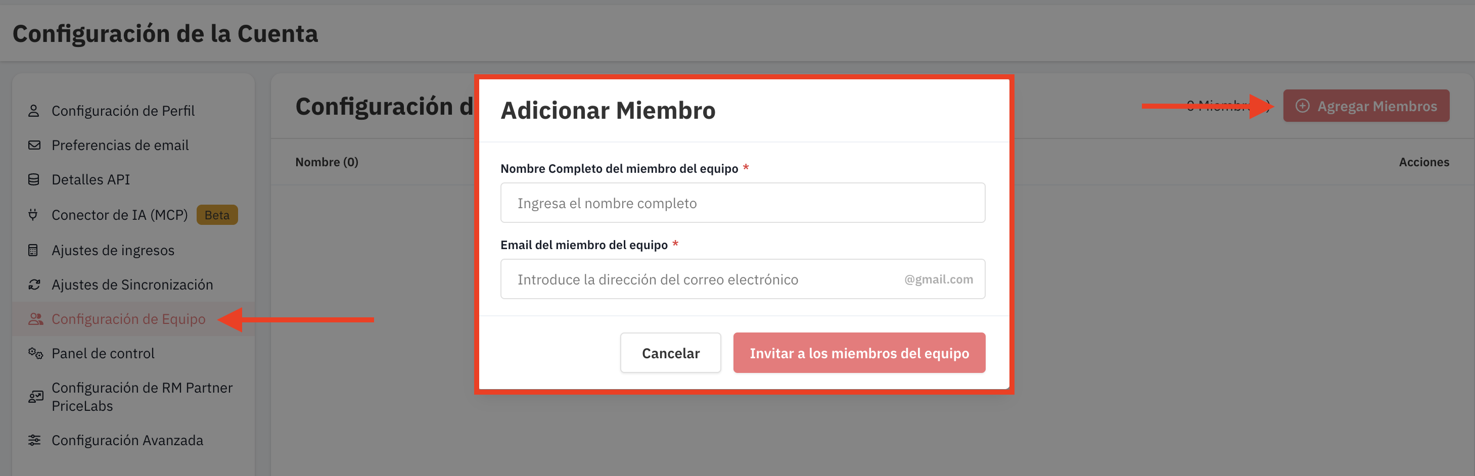Image resolution: width=1475 pixels, height=476 pixels.
Task: Click Cancelar in the dialog
Action: click(x=670, y=353)
